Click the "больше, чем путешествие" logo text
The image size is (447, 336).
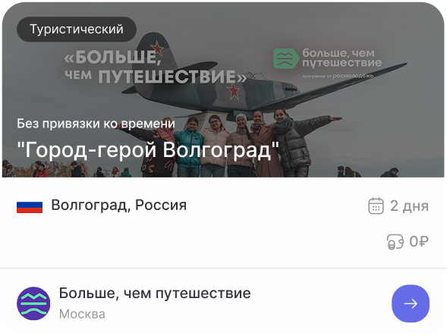click(342, 58)
